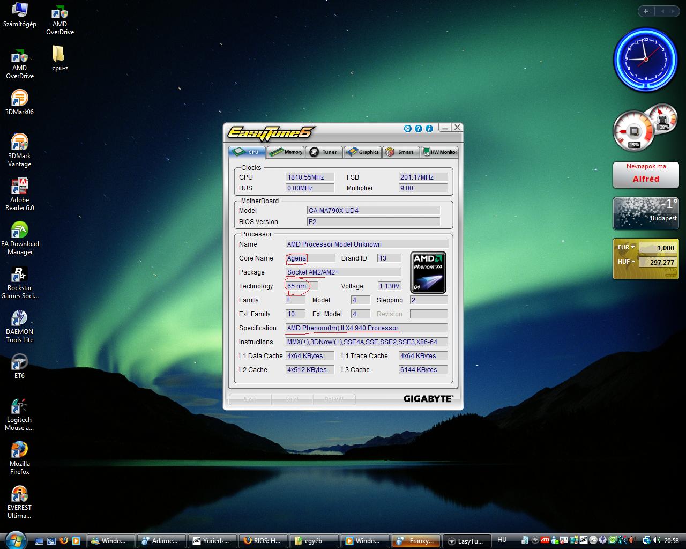
Task: Click the volume tray icon
Action: 657,540
